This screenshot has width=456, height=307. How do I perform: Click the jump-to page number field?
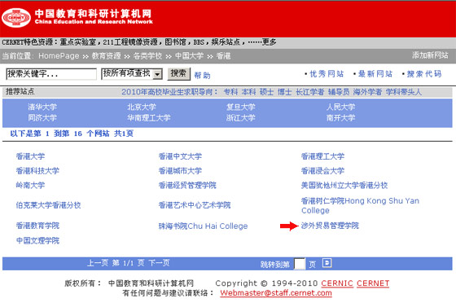click(300, 264)
